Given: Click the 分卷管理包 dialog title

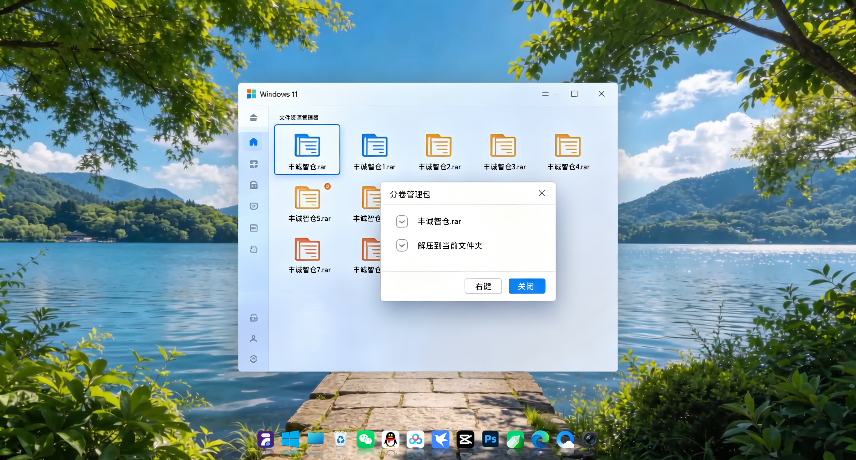Looking at the screenshot, I should click(x=410, y=194).
